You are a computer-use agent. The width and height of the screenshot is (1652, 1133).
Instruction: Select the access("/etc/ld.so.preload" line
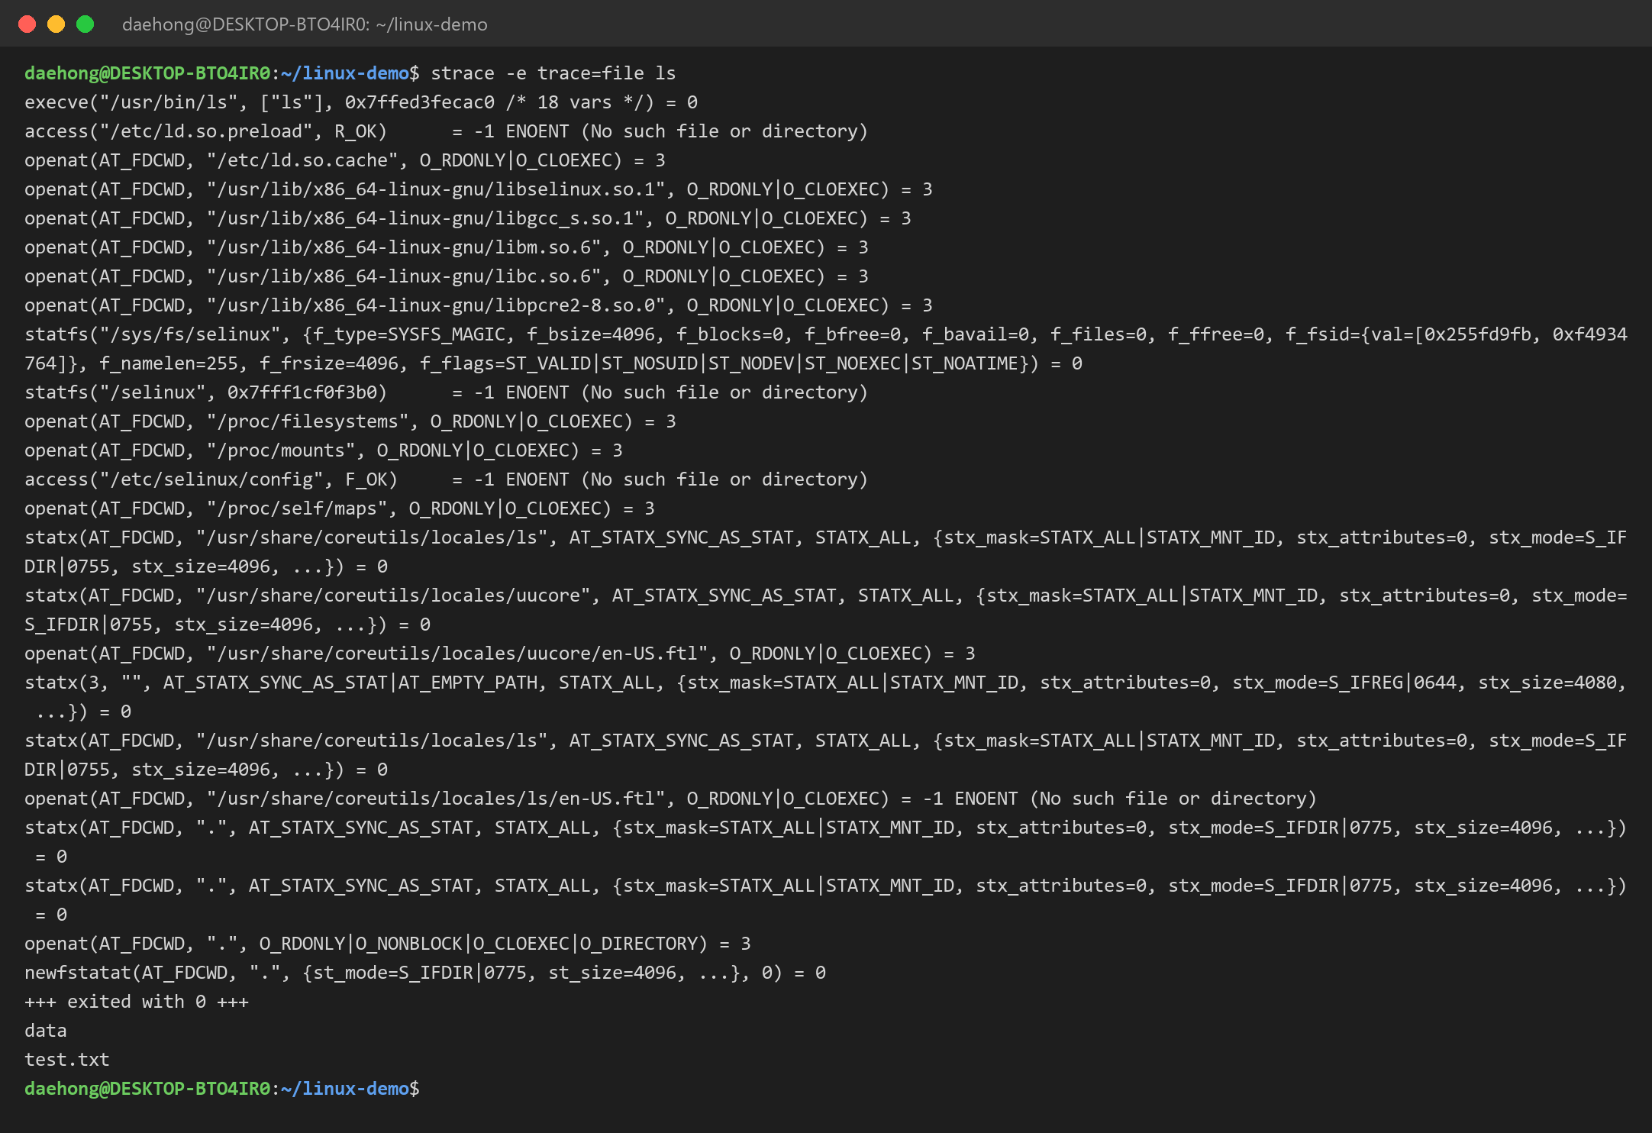click(x=447, y=131)
